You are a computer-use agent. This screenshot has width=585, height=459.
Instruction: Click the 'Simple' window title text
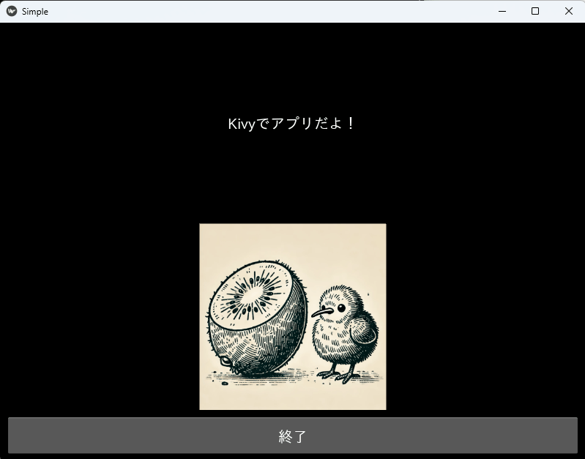click(35, 12)
